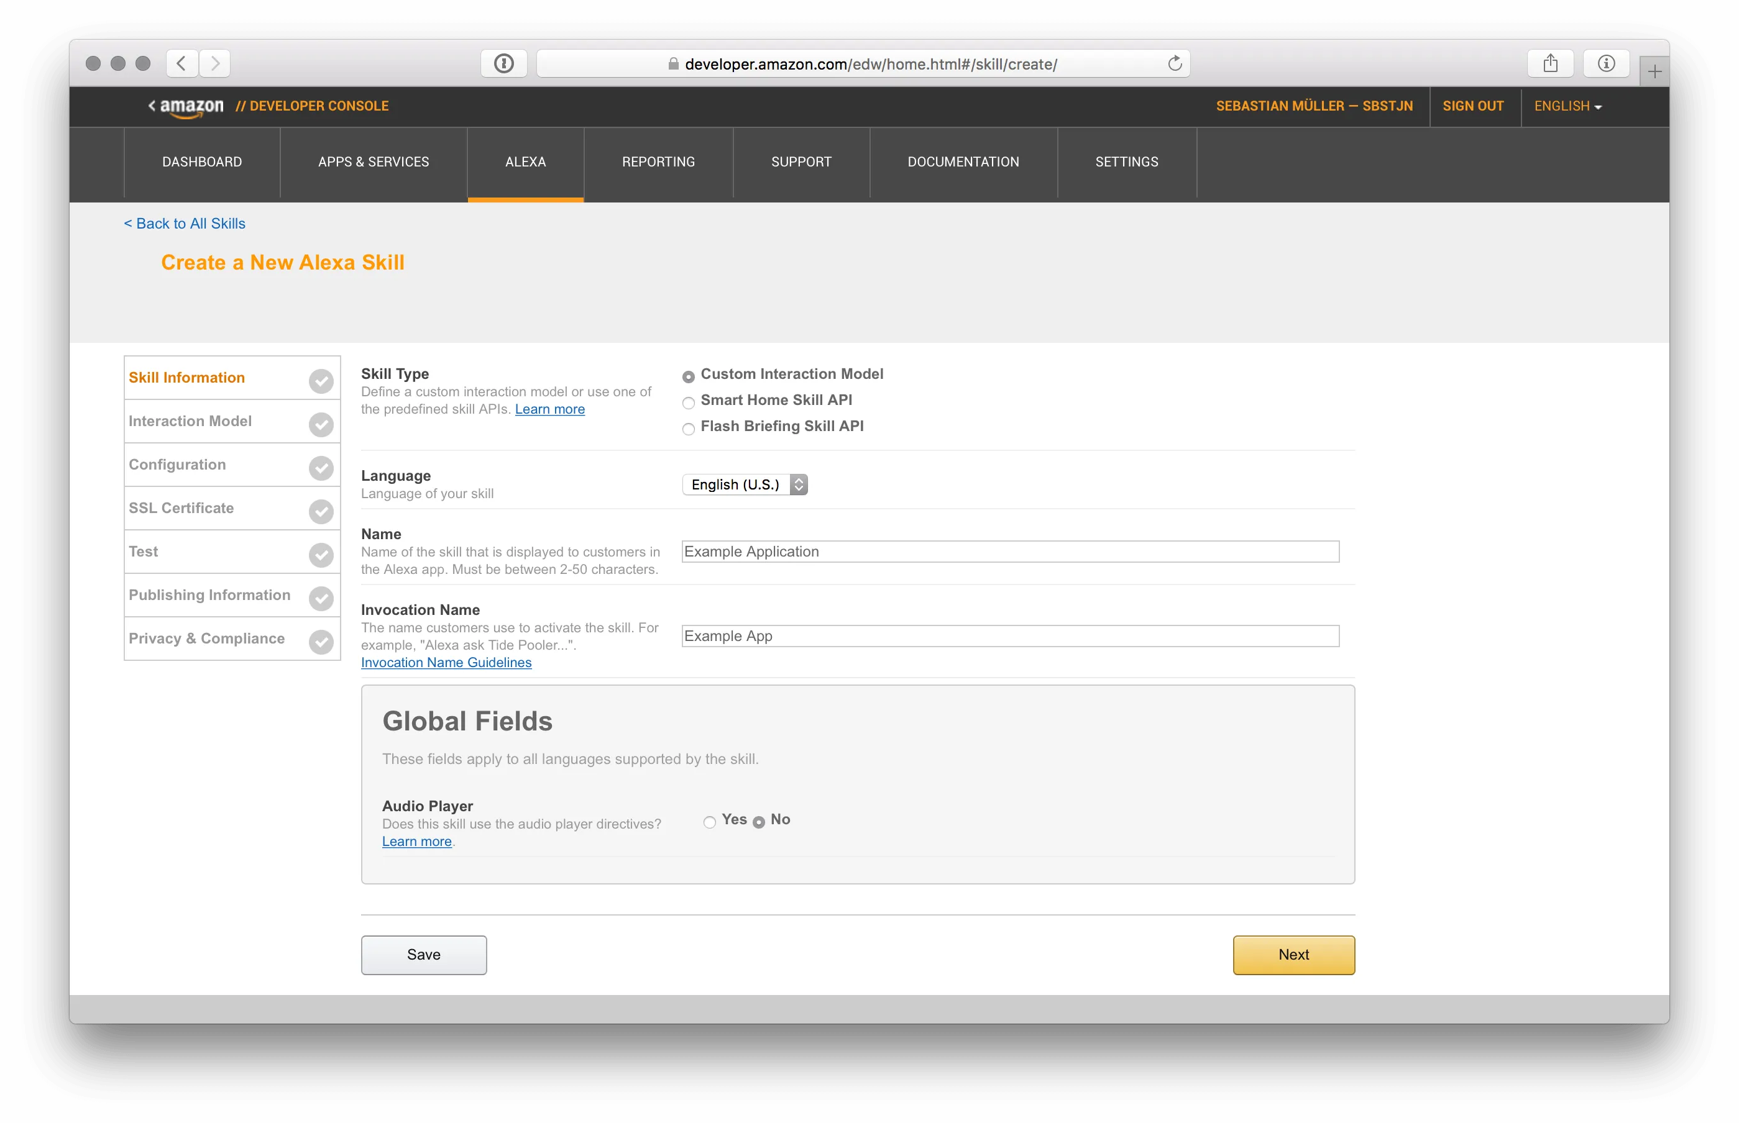Open the Invocation Name Guidelines link
The height and width of the screenshot is (1123, 1739).
point(446,662)
